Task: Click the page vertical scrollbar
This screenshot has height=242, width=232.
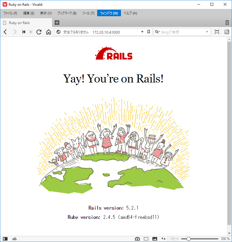Action: (x=229, y=133)
